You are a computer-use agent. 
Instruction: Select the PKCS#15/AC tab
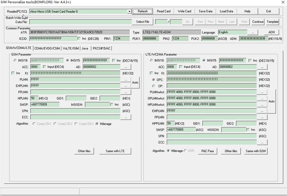tap(102, 48)
